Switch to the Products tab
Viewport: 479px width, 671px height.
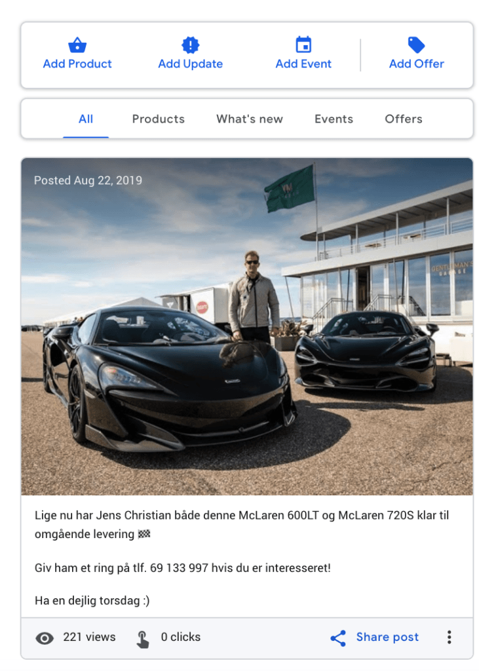click(159, 119)
